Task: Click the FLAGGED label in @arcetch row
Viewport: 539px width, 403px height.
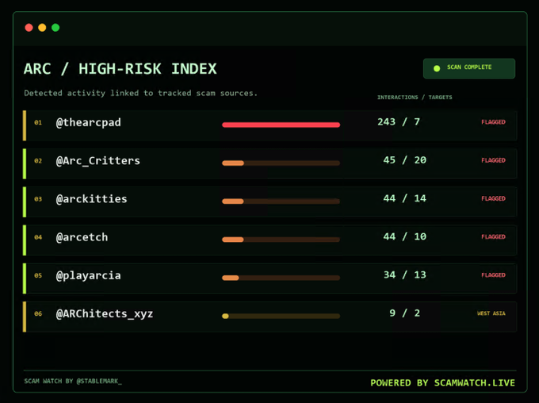Action: tap(493, 236)
